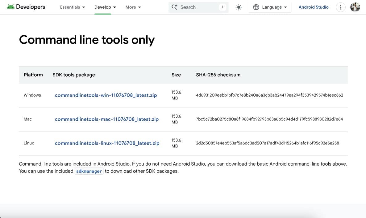
Task: Click the slash shortcut key badge
Action: [222, 7]
